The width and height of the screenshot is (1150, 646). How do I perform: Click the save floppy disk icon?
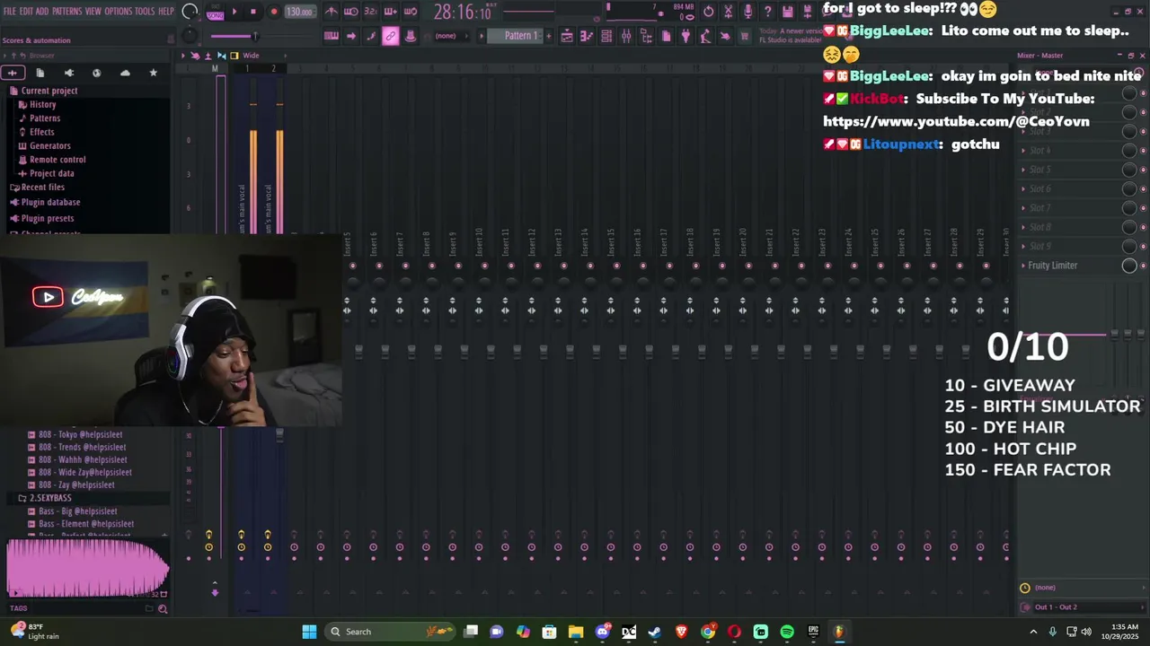click(788, 12)
